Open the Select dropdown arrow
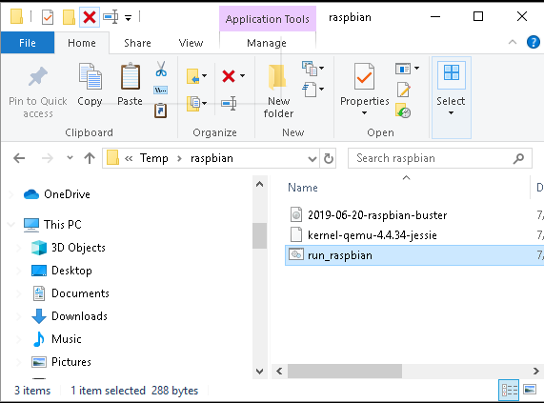This screenshot has width=544, height=403. click(451, 113)
